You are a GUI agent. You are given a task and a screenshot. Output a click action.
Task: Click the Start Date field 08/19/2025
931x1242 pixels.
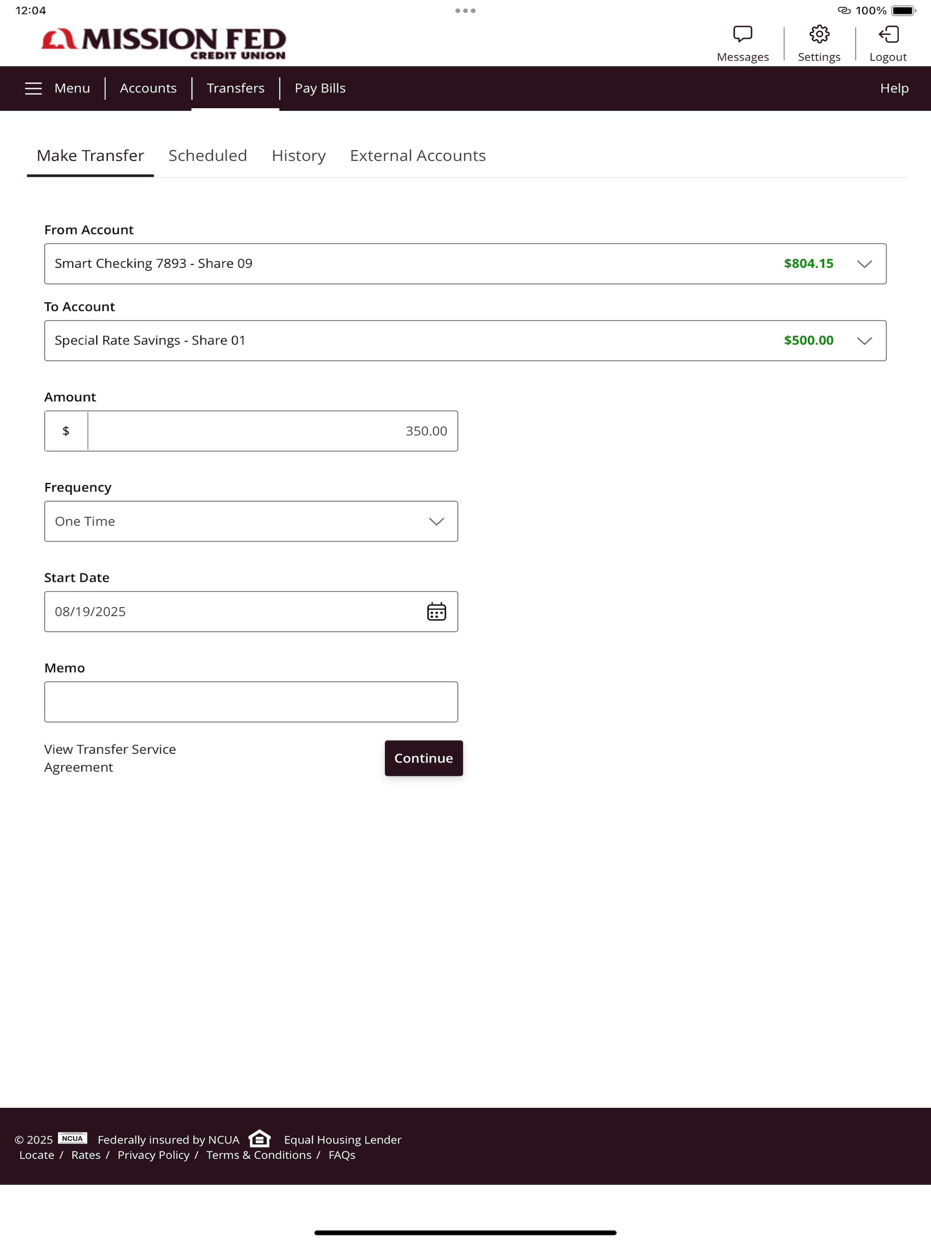click(x=251, y=611)
